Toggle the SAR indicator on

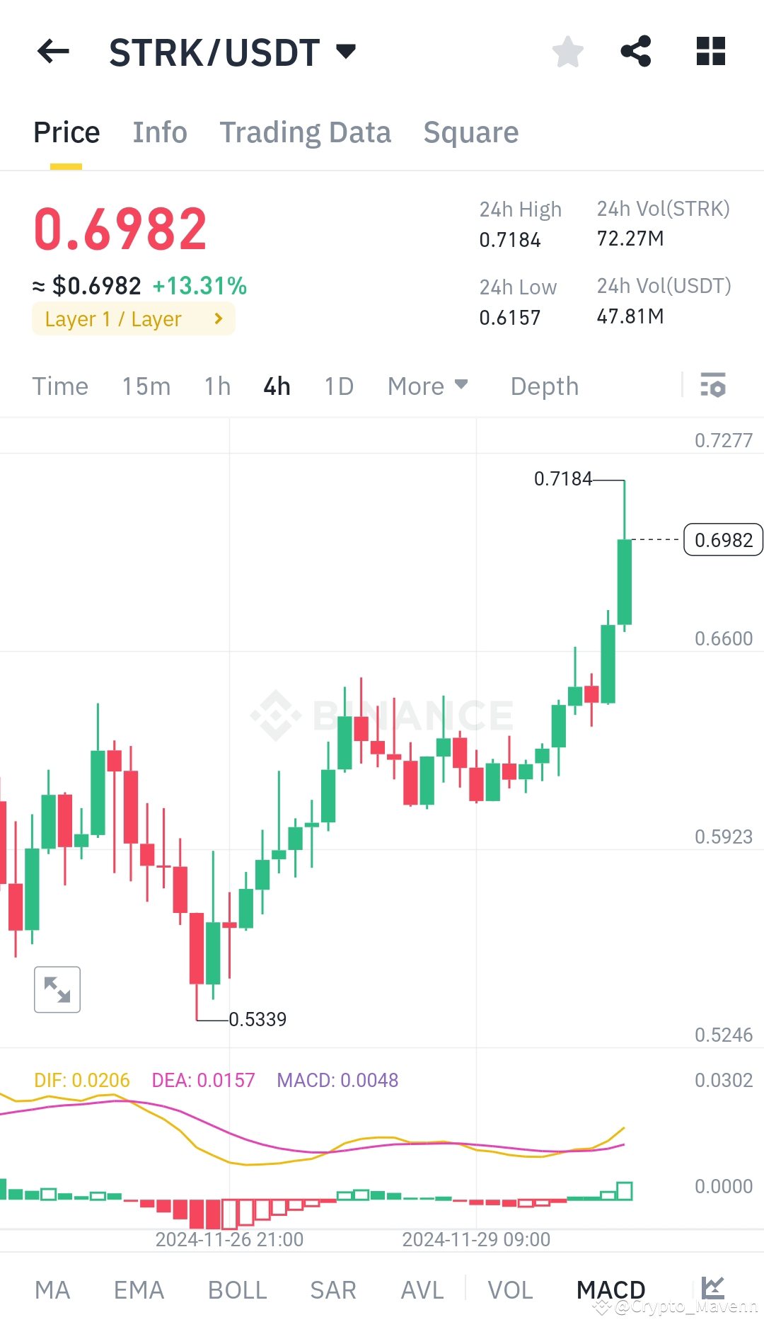pos(332,1289)
